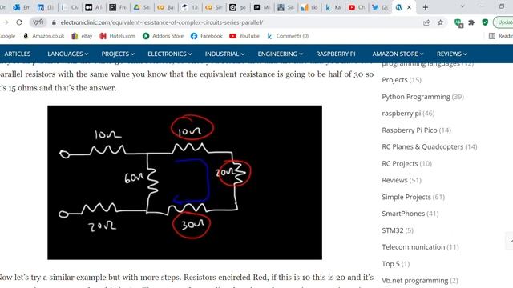
Task: Switch to the tab with the umbrella icon
Action: click(190, 7)
